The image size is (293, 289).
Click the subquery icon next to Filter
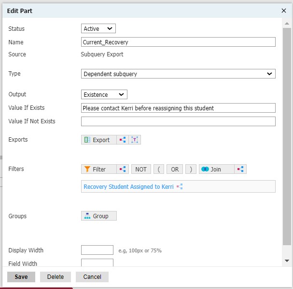click(x=123, y=169)
